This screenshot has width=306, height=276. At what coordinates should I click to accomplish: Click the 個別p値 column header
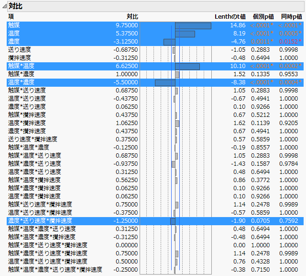click(x=263, y=17)
